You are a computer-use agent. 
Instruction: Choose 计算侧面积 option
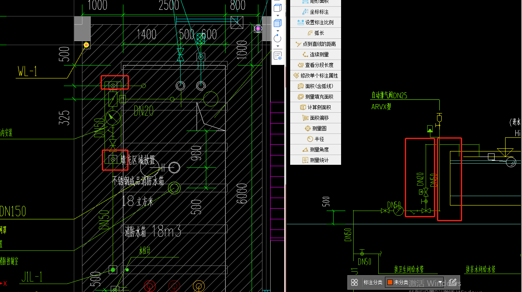tap(315, 107)
